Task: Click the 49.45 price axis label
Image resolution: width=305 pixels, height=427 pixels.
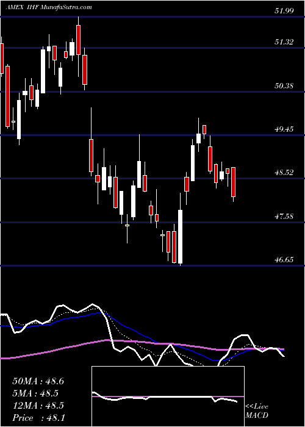Action: [x=284, y=129]
